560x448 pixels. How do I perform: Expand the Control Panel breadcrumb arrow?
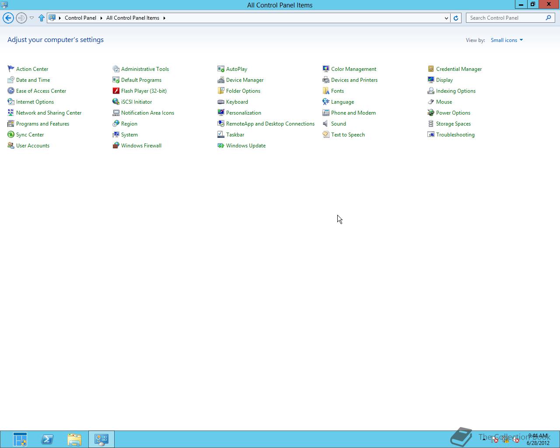(101, 18)
